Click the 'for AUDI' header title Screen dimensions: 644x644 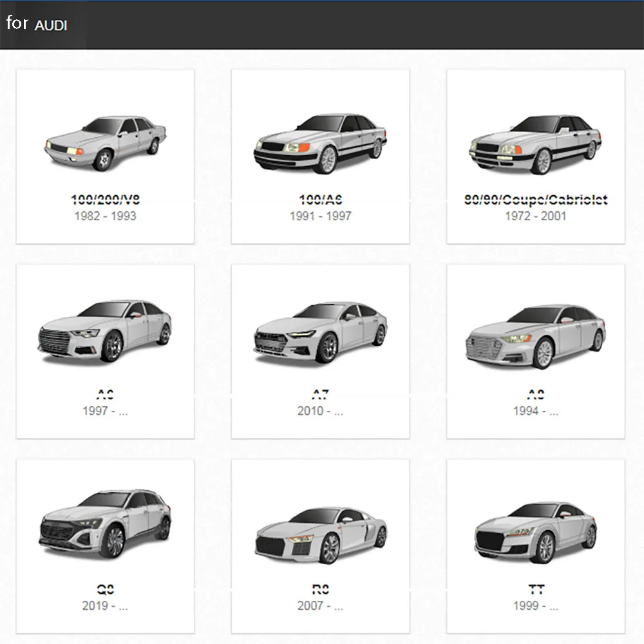tap(37, 23)
